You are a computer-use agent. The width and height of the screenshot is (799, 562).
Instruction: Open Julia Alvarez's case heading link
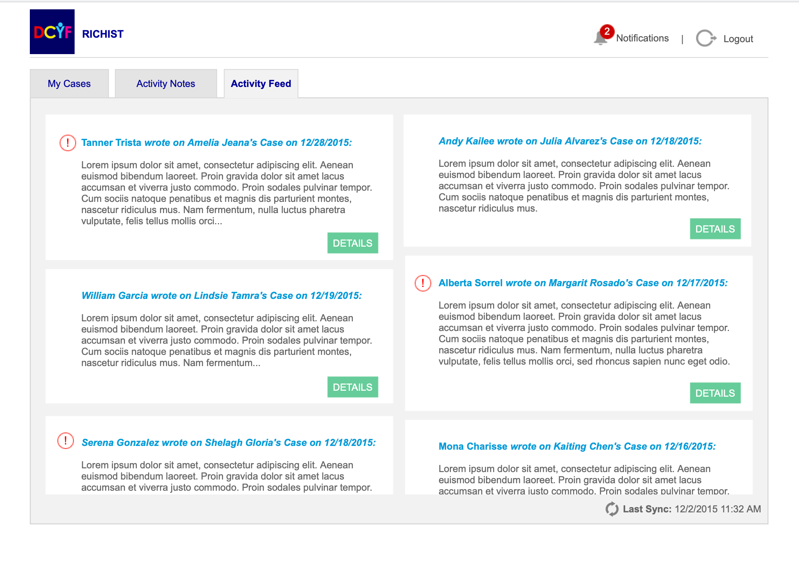(x=571, y=141)
